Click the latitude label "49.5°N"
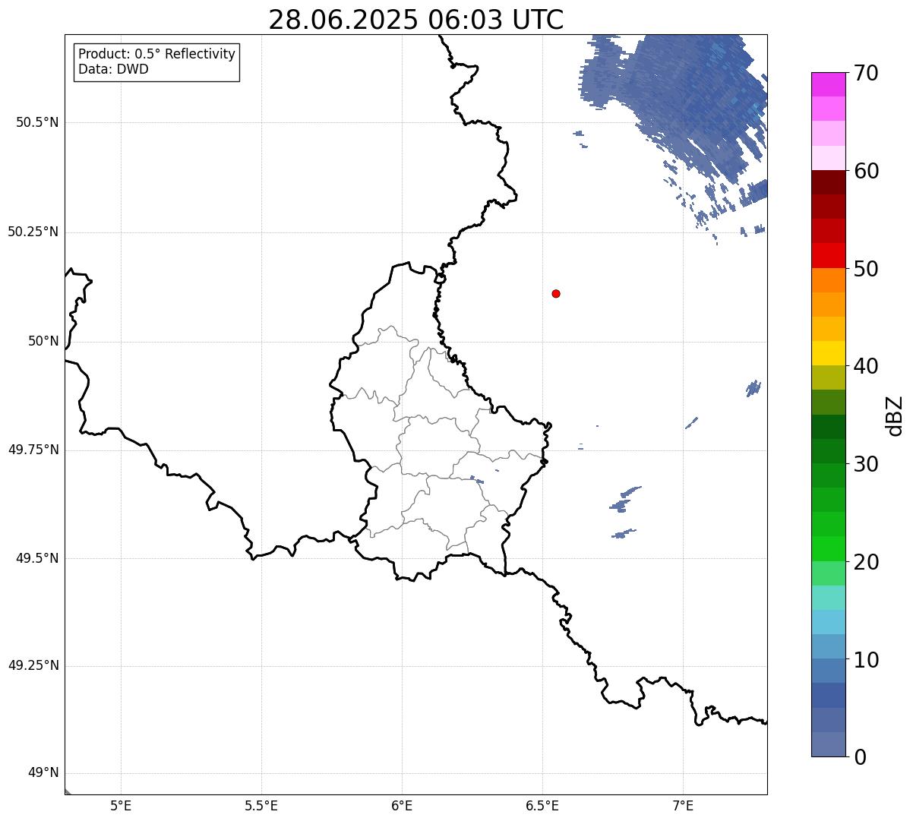The height and width of the screenshot is (821, 913). point(37,558)
